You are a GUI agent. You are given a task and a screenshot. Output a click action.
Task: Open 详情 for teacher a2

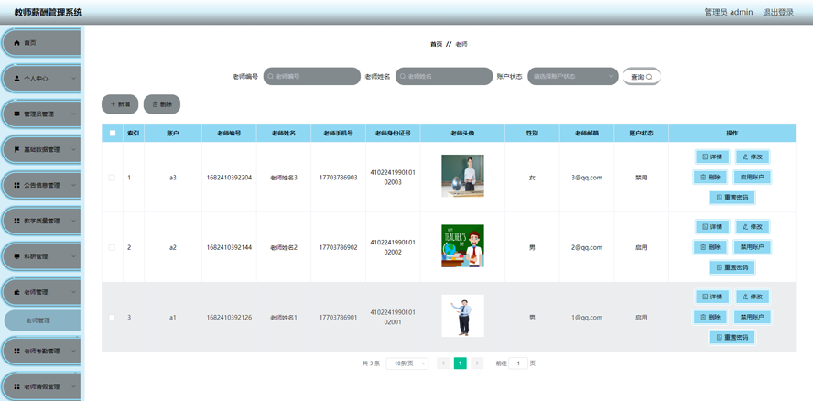(x=712, y=227)
